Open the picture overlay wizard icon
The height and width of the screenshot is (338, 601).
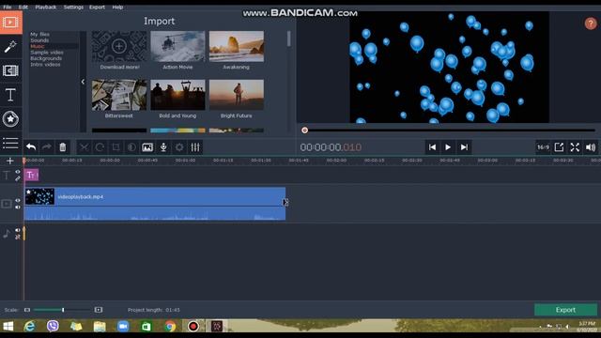click(147, 147)
